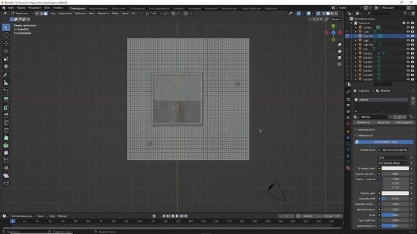Disable render for Camera in outliner
Viewport: 417px width, 234px height.
tap(412, 27)
